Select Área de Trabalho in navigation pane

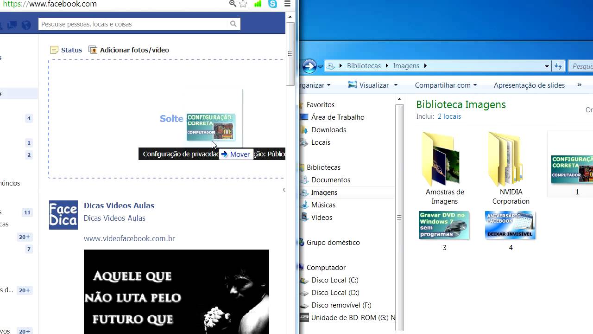tap(338, 117)
